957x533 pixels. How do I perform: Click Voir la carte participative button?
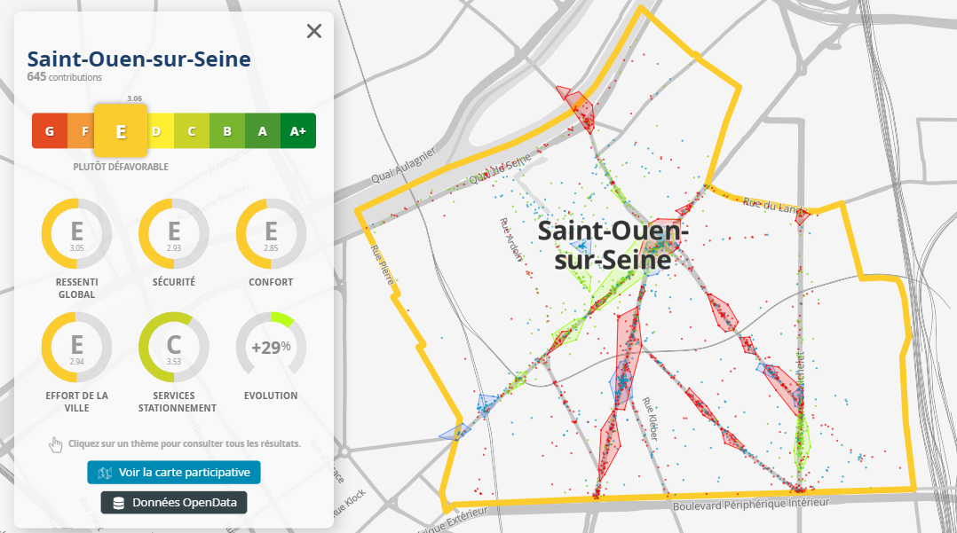click(x=174, y=473)
